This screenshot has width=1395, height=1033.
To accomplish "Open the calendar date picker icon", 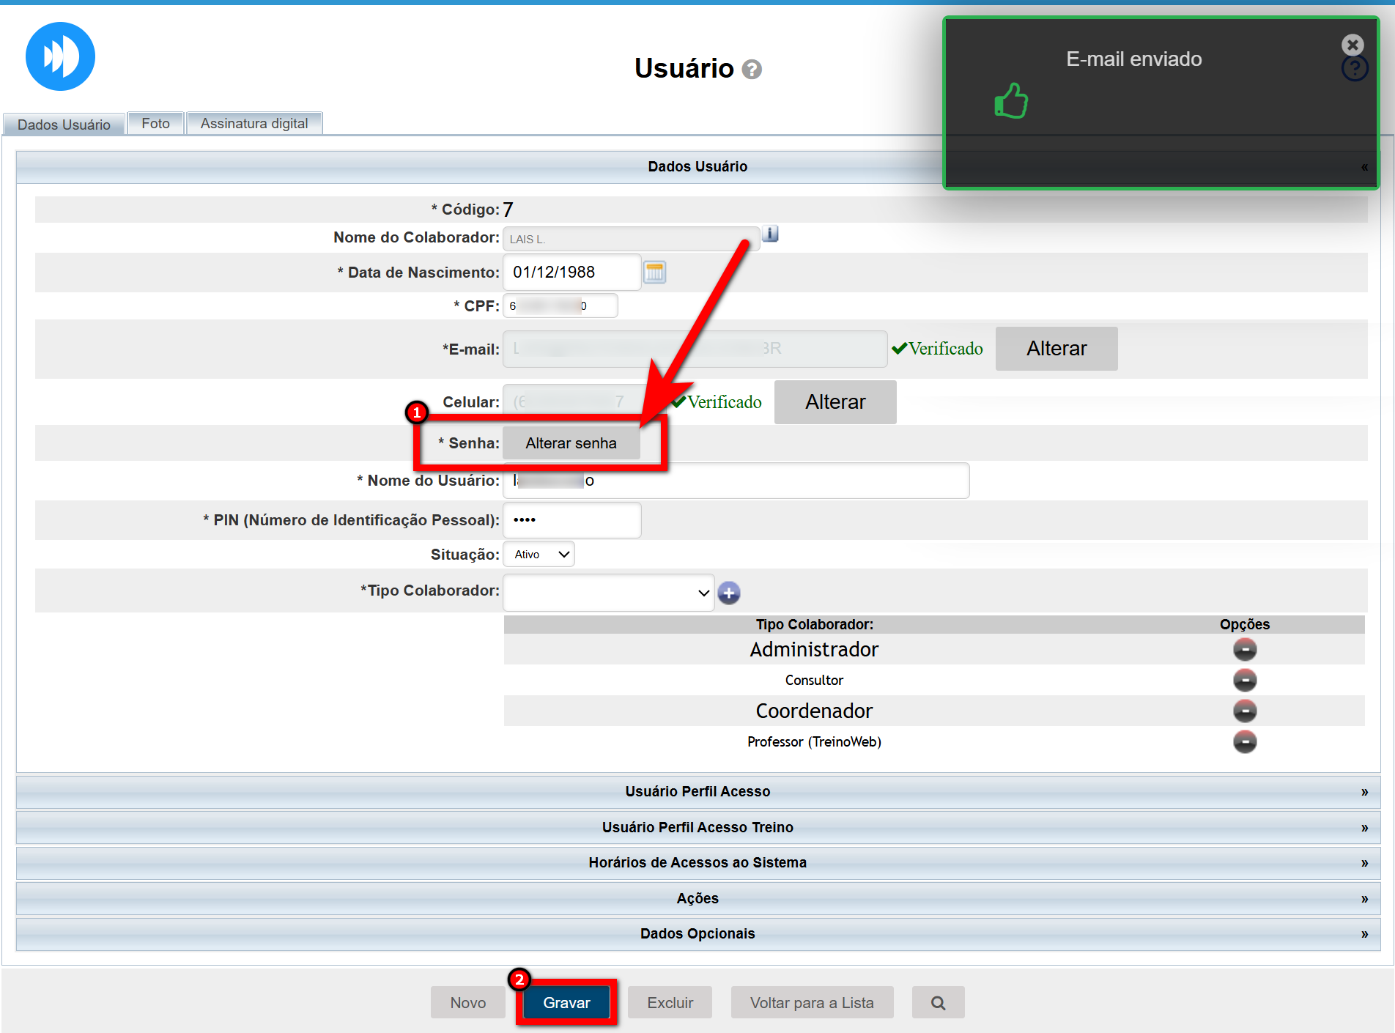I will (x=654, y=273).
